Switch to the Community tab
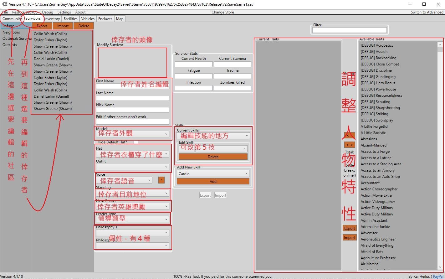This screenshot has height=279, width=445. [12, 19]
